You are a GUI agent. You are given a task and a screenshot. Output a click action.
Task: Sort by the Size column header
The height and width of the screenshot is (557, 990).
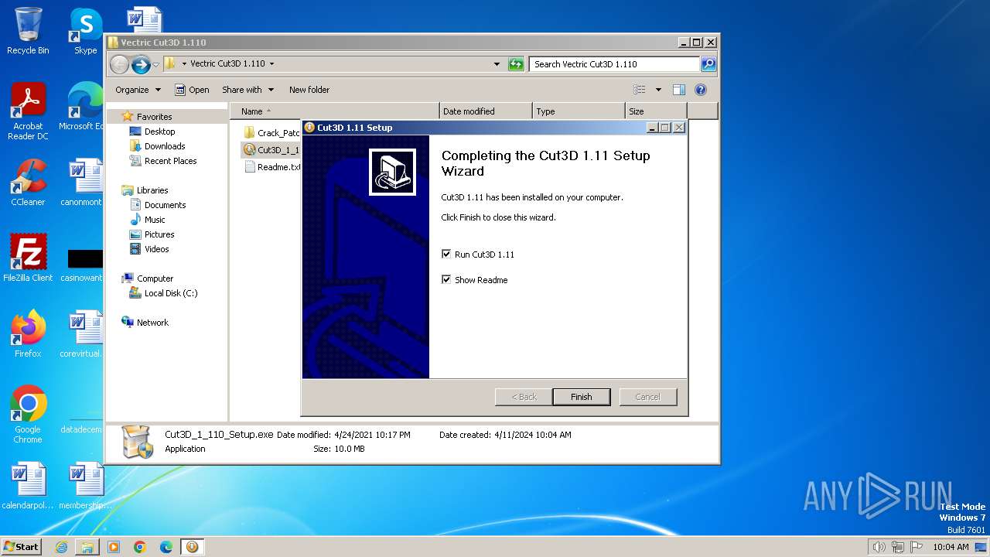656,111
